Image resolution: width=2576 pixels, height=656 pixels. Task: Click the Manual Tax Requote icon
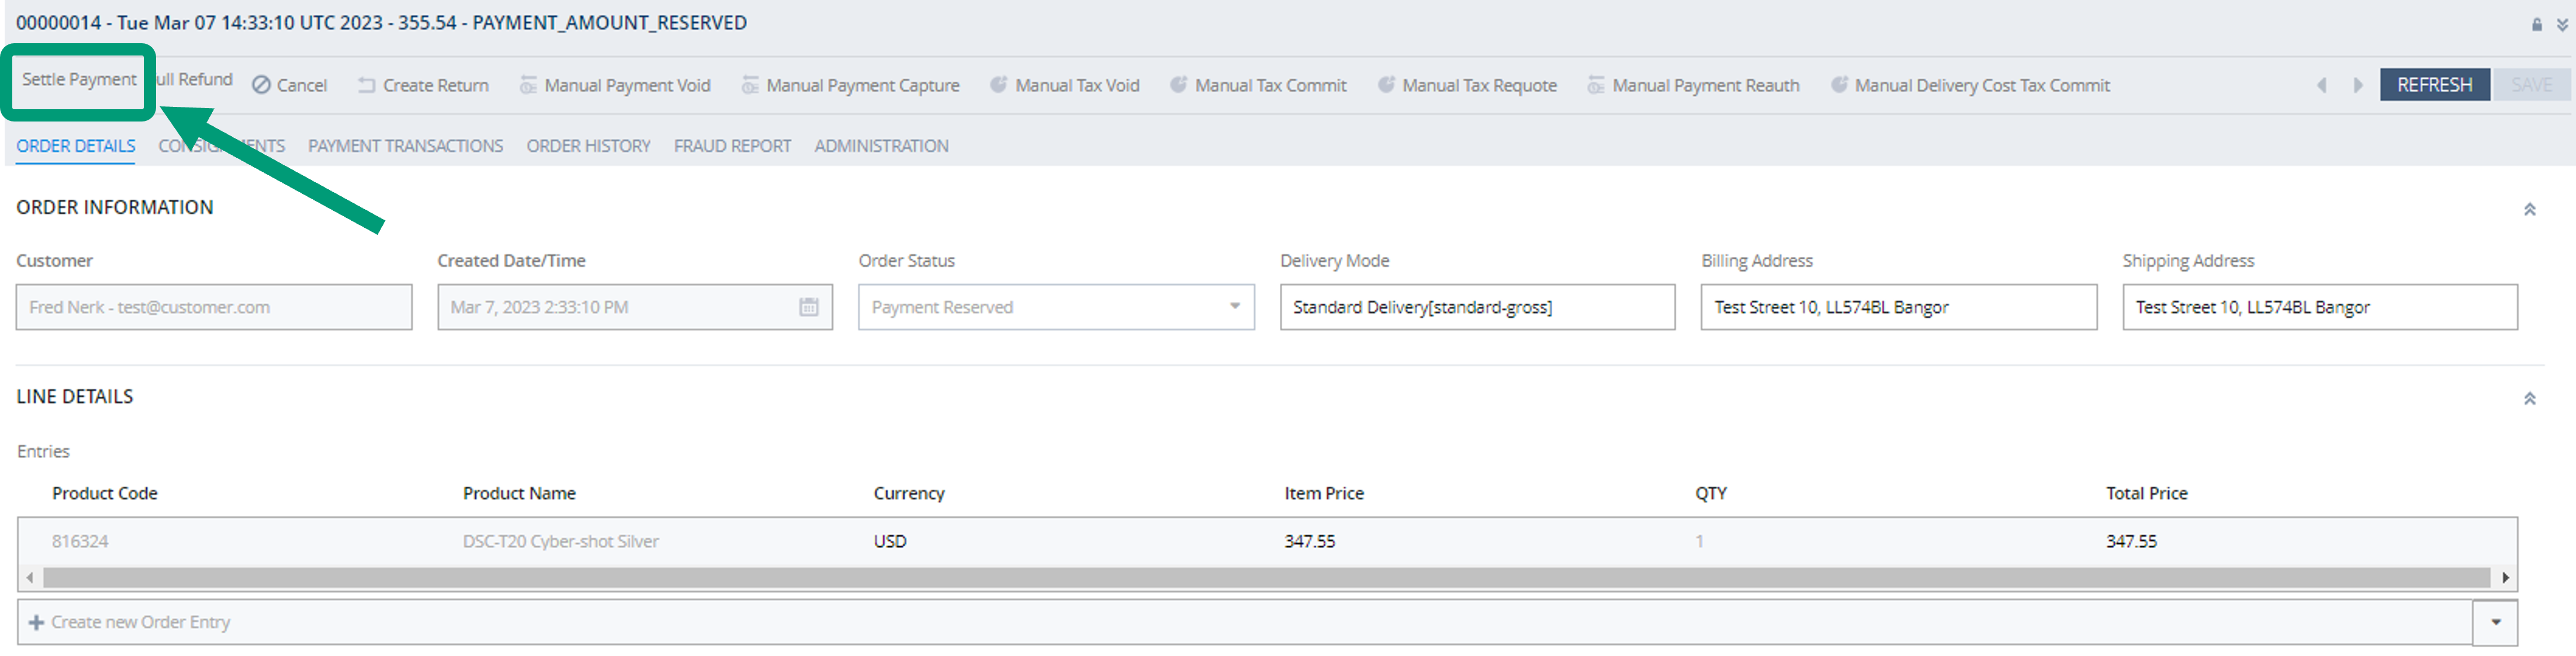(1385, 85)
